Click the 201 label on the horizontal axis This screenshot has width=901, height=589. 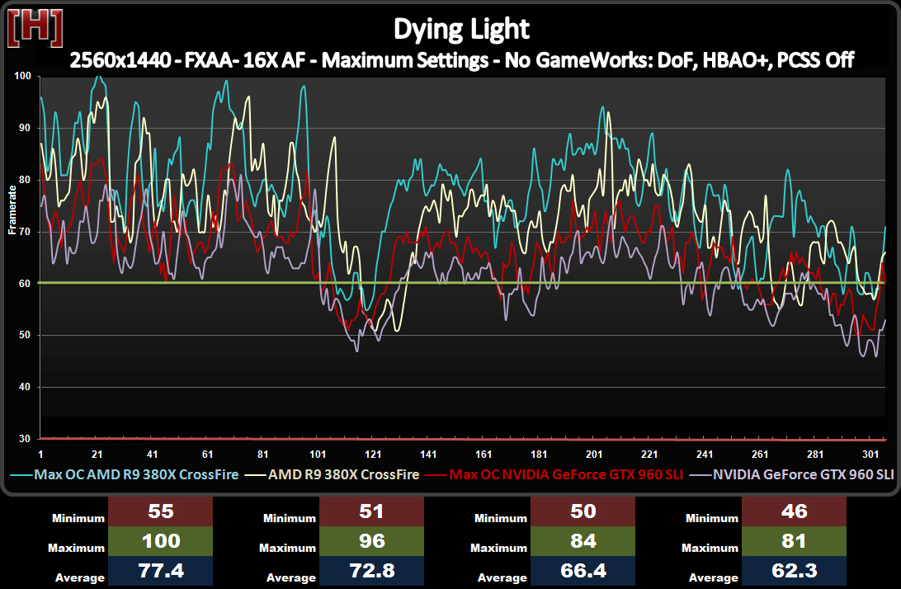coord(594,454)
